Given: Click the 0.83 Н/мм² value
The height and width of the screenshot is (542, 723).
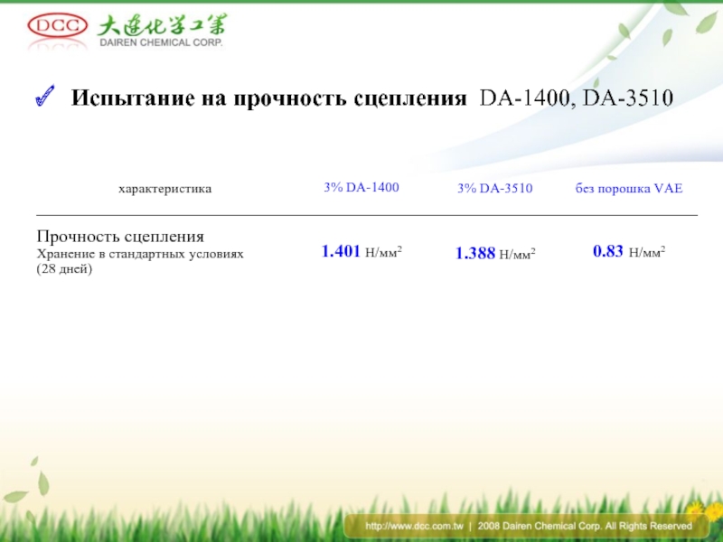Looking at the screenshot, I should point(629,252).
